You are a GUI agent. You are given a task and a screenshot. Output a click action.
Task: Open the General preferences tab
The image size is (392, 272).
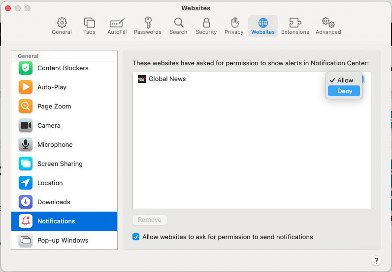tap(62, 26)
